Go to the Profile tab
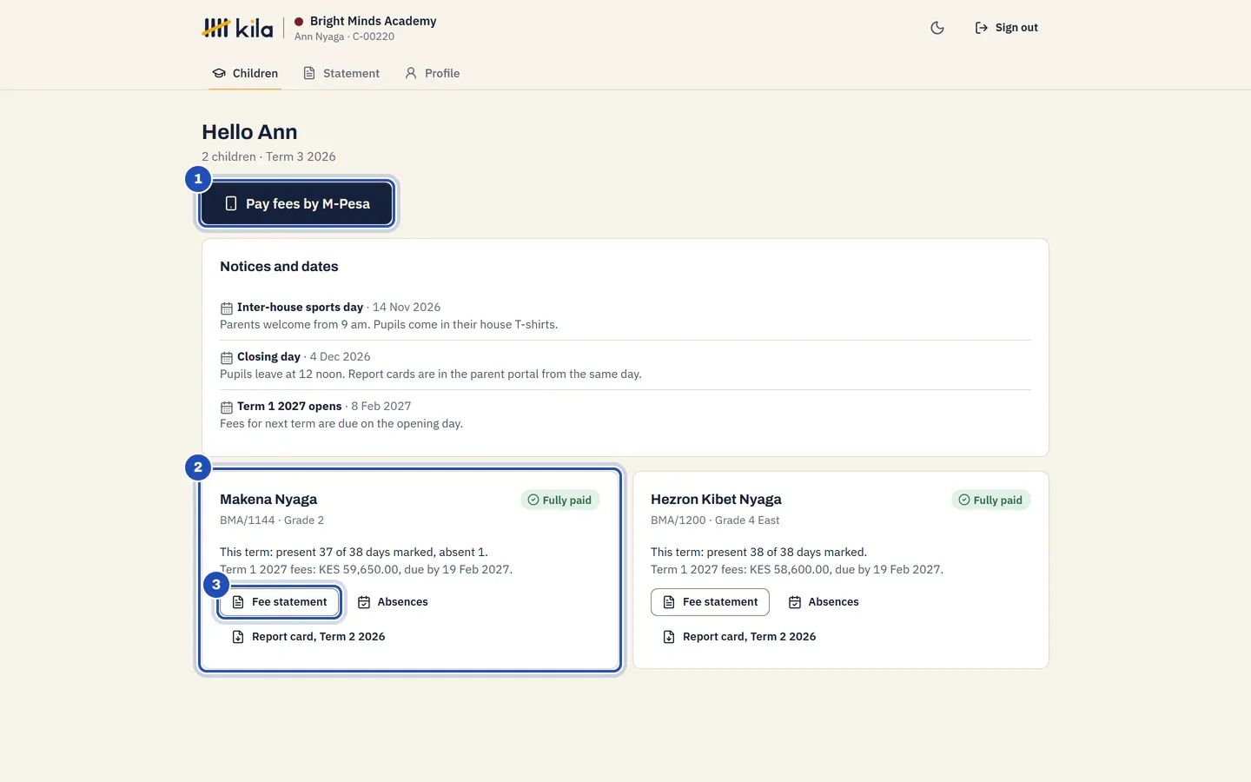Image resolution: width=1251 pixels, height=782 pixels. point(433,73)
